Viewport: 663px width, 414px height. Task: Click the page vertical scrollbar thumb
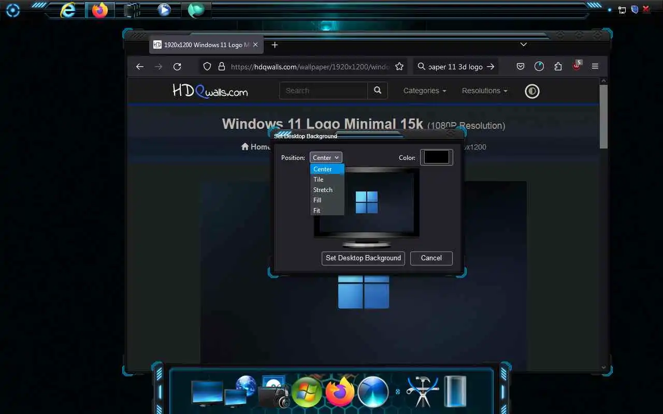603,116
